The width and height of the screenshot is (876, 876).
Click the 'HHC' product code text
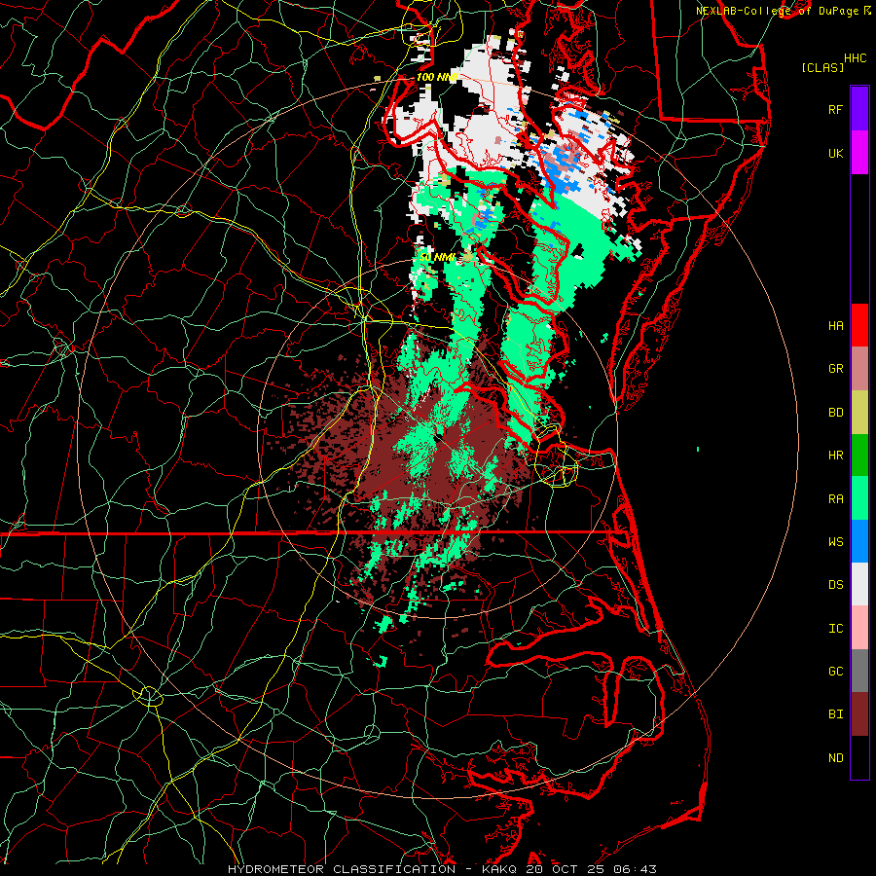click(x=856, y=58)
